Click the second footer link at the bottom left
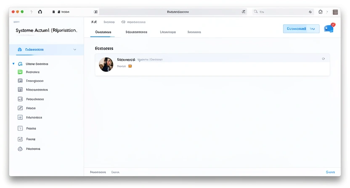Screen dimensions: 350x188 pyautogui.click(x=115, y=172)
